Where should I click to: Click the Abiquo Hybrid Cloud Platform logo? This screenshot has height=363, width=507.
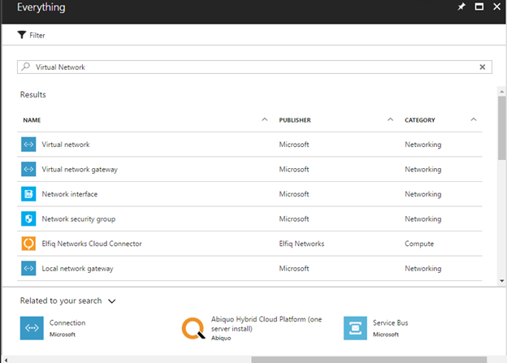click(x=193, y=327)
